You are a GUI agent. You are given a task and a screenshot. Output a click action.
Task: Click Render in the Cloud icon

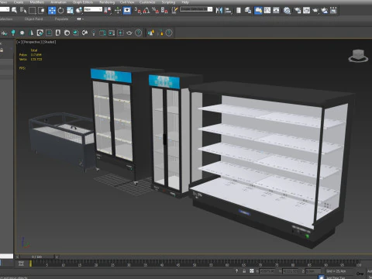click(325, 10)
